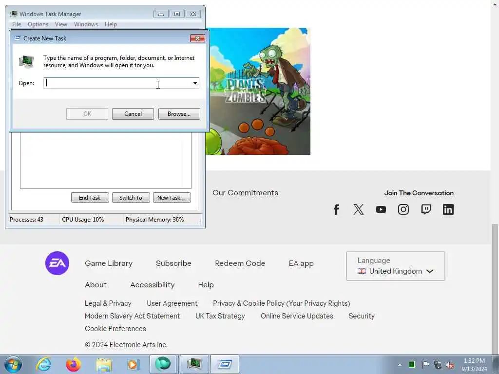Click the purple EA logo
This screenshot has height=374, width=499.
tap(58, 263)
